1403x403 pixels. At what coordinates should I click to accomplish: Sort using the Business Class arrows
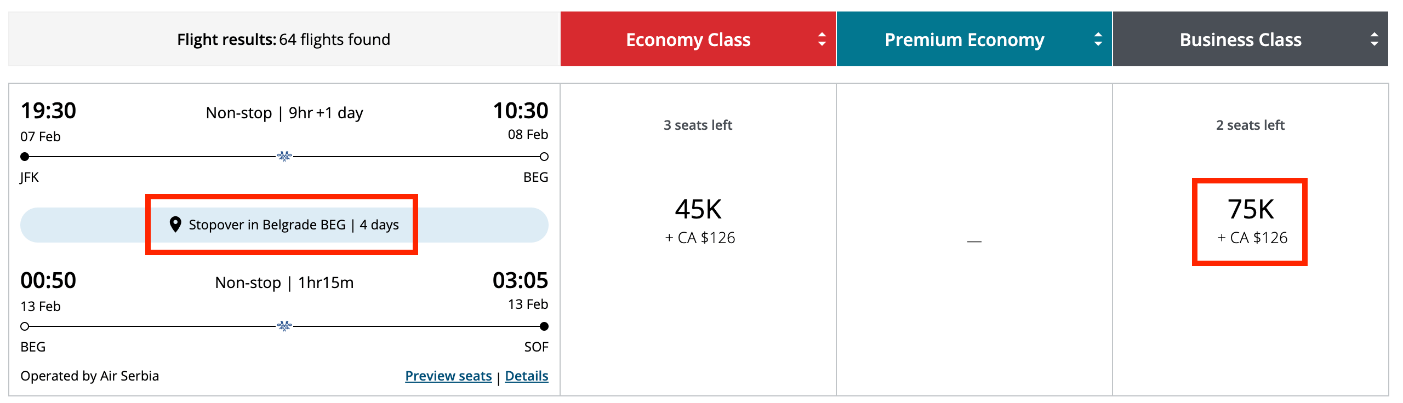tap(1374, 39)
